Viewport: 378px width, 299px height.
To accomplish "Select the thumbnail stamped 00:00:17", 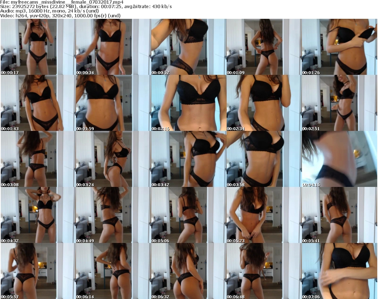I will 38,47.
